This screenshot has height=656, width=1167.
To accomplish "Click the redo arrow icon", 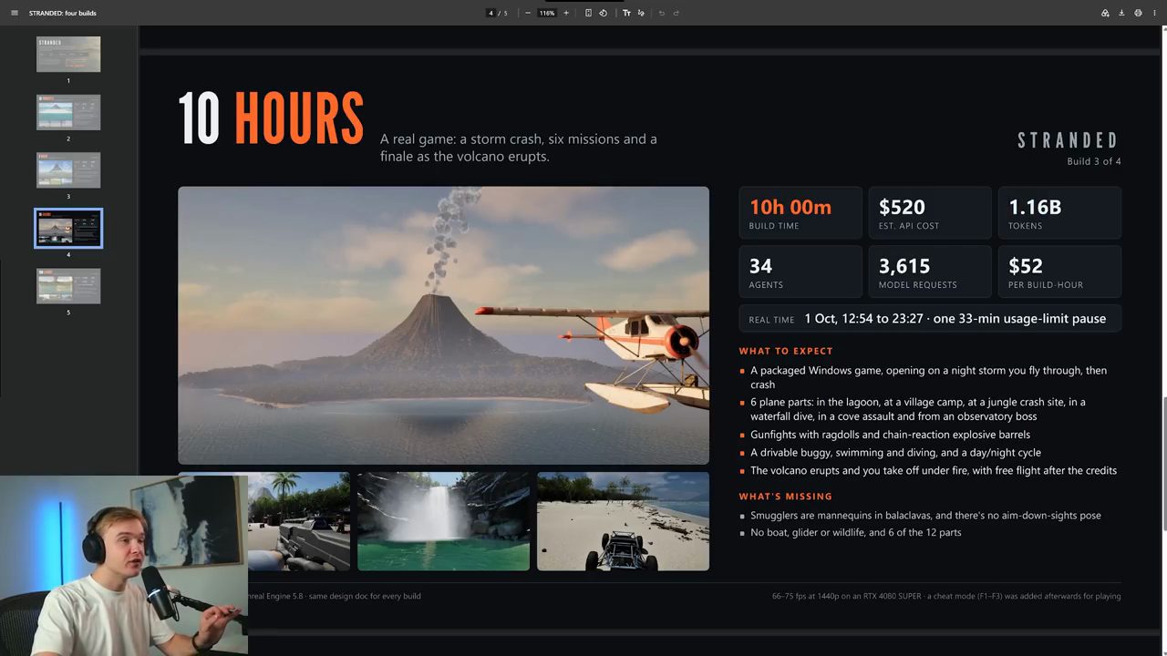I will [676, 13].
